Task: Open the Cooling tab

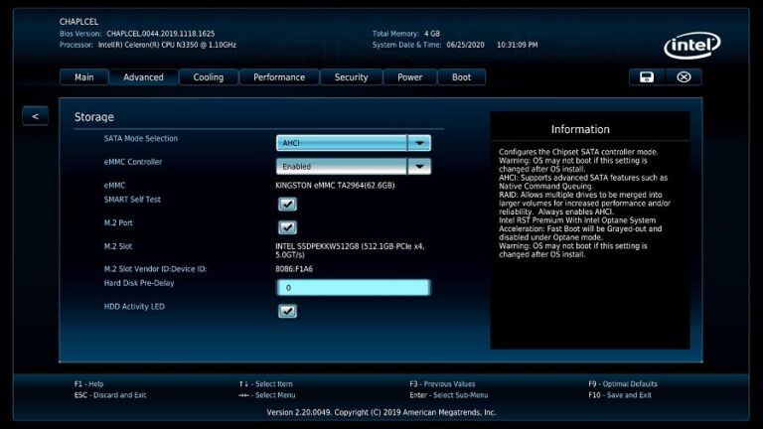Action: (209, 77)
